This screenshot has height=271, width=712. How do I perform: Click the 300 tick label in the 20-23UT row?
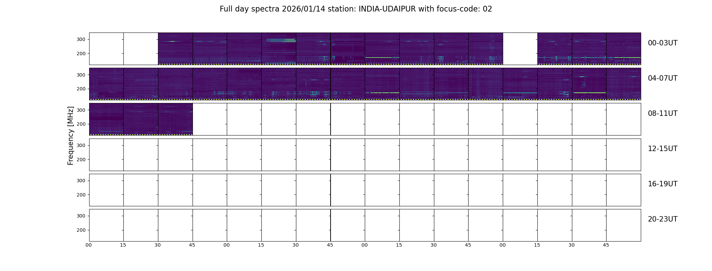pyautogui.click(x=81, y=216)
